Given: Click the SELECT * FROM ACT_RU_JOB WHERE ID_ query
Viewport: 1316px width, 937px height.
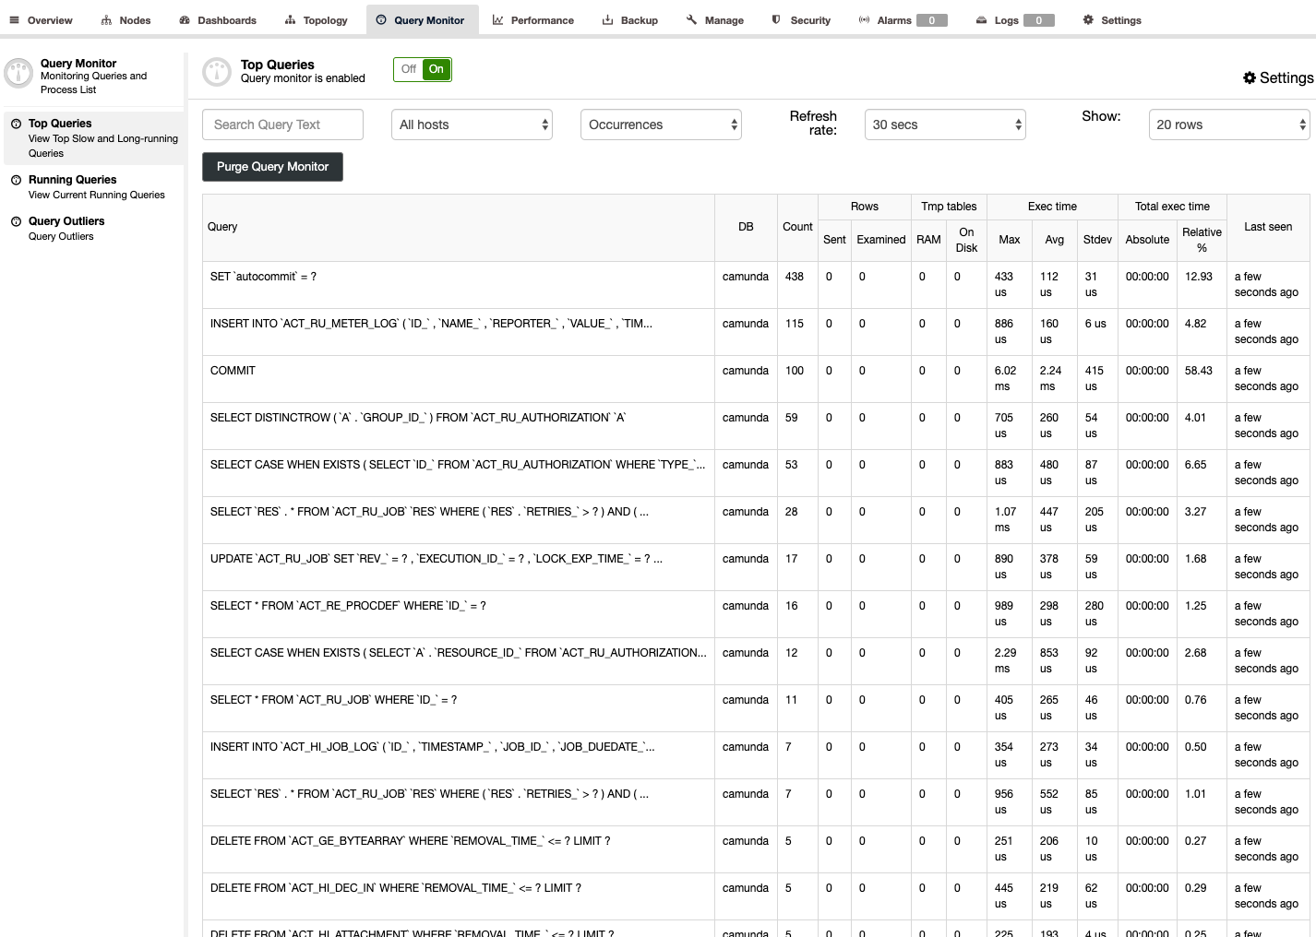Looking at the screenshot, I should point(334,700).
